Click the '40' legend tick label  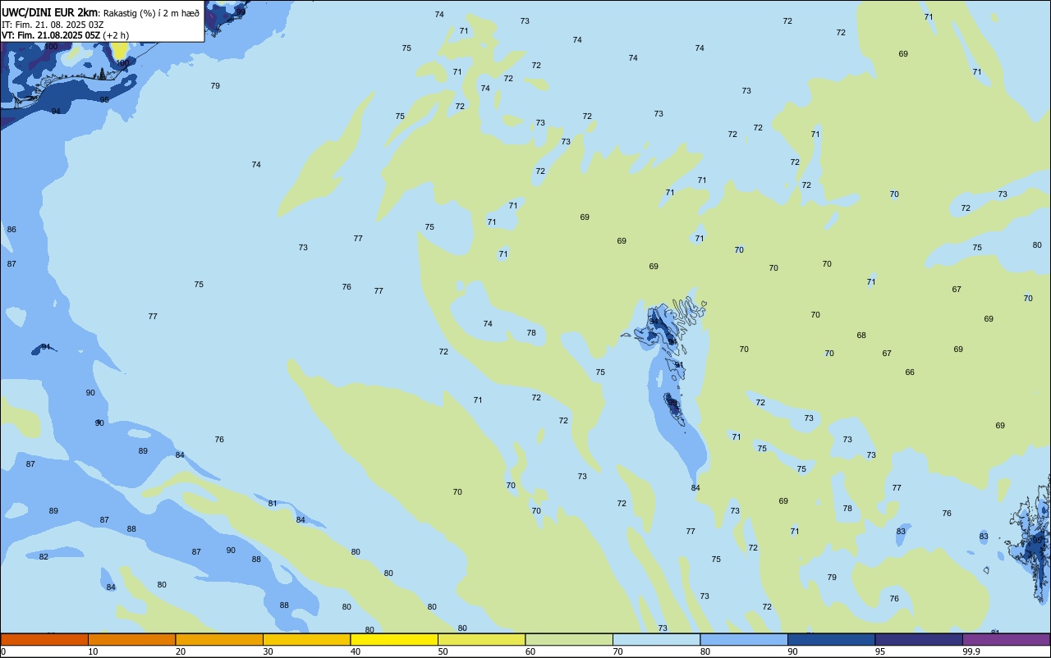pos(356,651)
